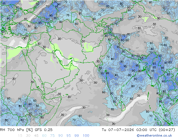Click the 'GFS 0.25' model label
178x138 pixels.
point(44,130)
